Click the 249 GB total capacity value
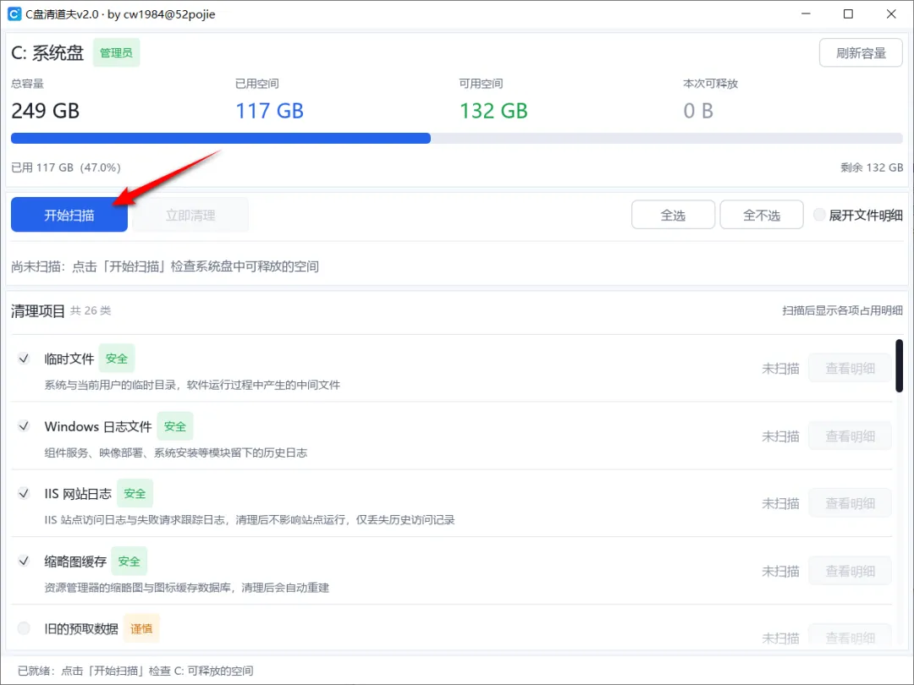Screen dimensions: 914x685 (46, 111)
